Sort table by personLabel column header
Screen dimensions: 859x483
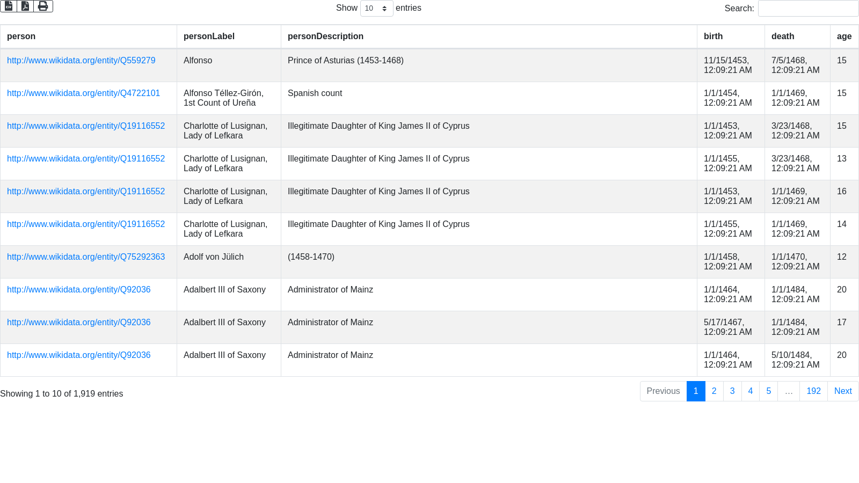209,36
